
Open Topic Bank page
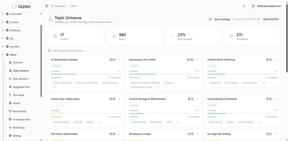[x=18, y=95]
